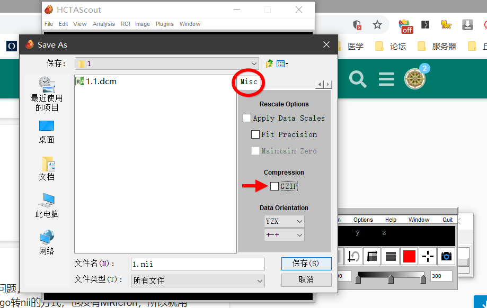Click the 取消 cancel button
The height and width of the screenshot is (308, 487).
click(306, 279)
